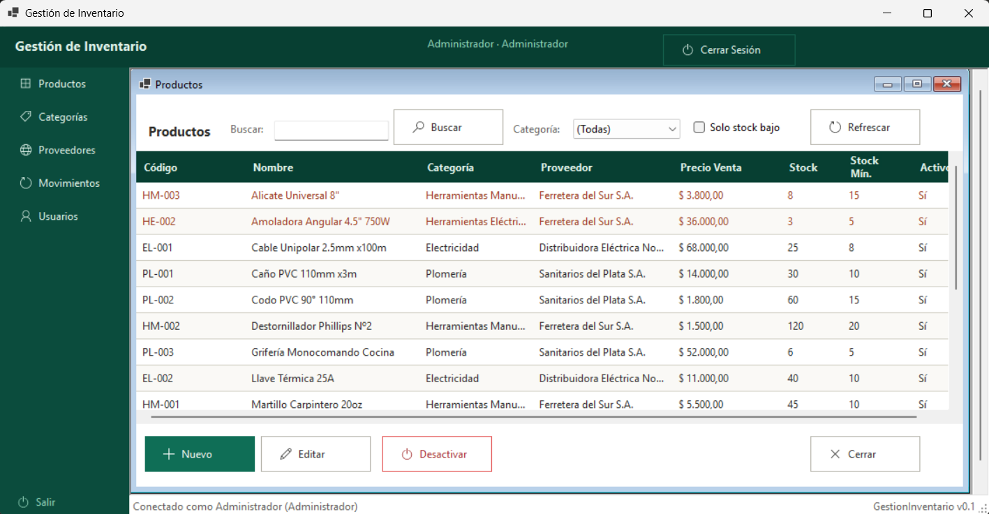The height and width of the screenshot is (514, 989).
Task: Click status bar text Conectado como Administrador
Action: coord(245,506)
